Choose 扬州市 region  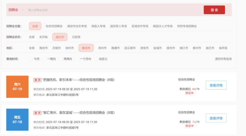tap(171, 48)
